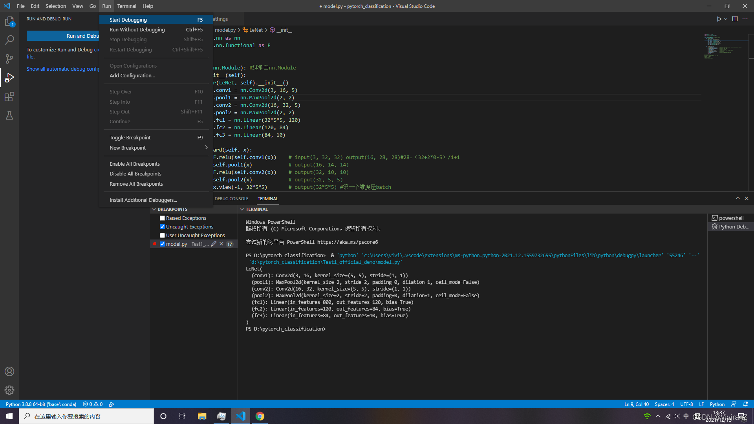Open the Manage settings gear
754x424 pixels.
(9, 390)
